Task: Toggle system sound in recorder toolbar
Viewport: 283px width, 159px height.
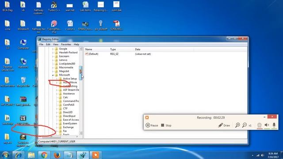Action: coord(267,125)
